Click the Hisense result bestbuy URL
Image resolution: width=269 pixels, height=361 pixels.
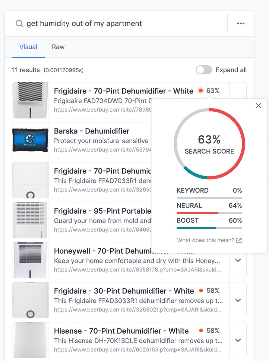[x=138, y=350]
